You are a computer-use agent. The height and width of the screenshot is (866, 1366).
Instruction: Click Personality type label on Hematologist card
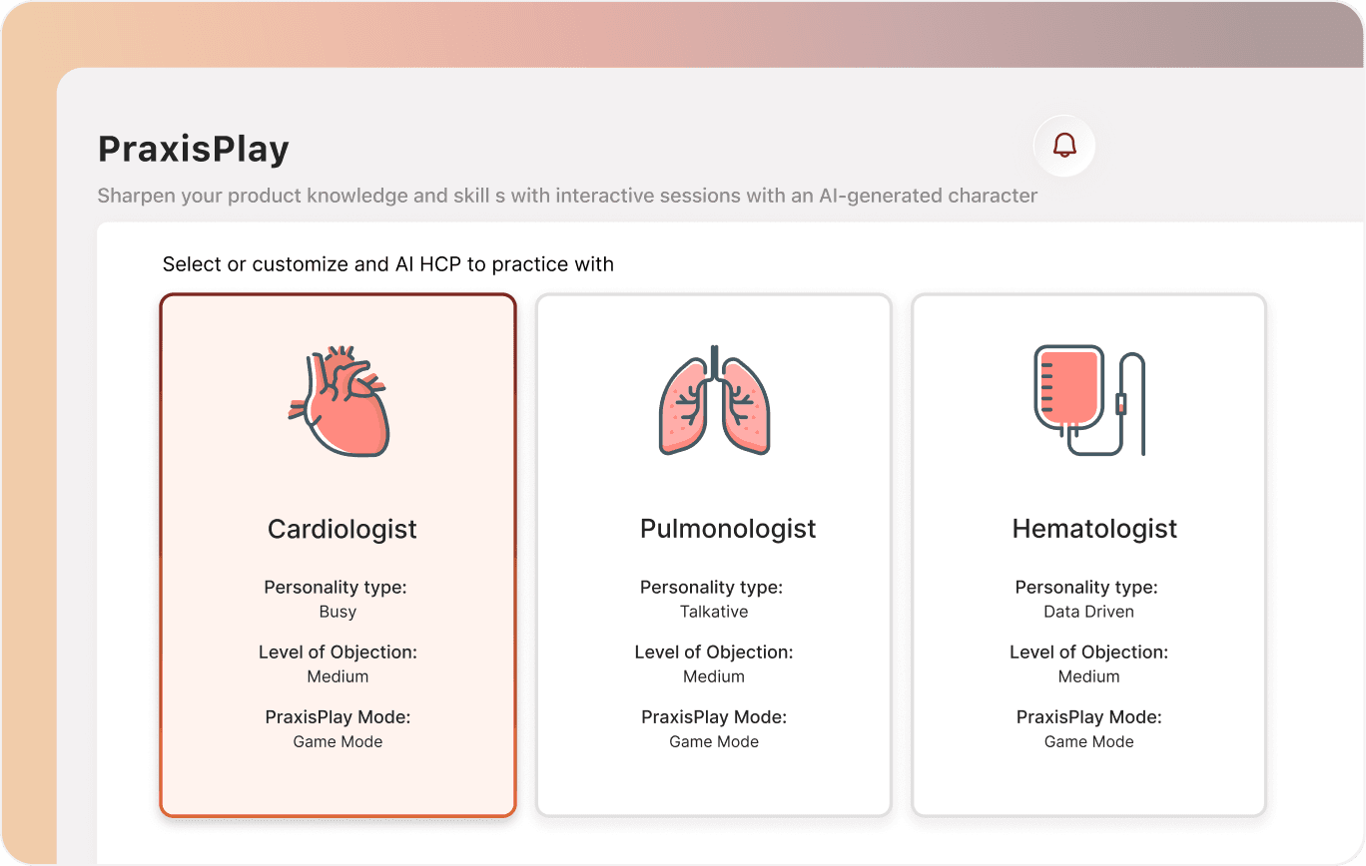(x=1086, y=587)
